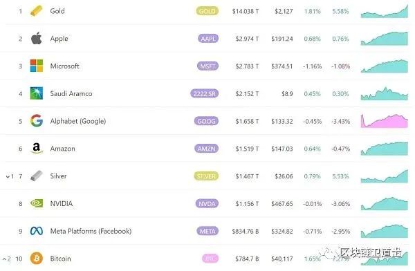Image resolution: width=415 pixels, height=271 pixels.
Task: Click the yellow GOLD category tag
Action: [x=207, y=11]
